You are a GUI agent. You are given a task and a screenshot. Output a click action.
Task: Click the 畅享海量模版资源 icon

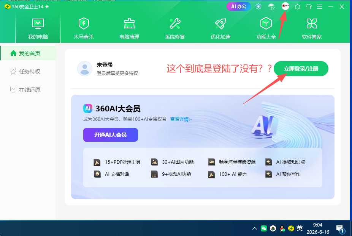pos(211,162)
